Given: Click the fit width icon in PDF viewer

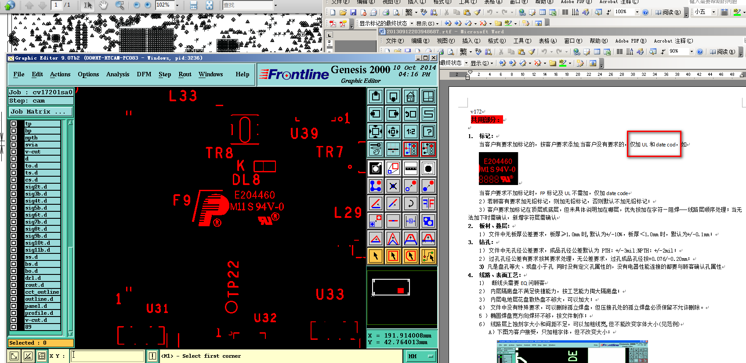Looking at the screenshot, I should (193, 5).
